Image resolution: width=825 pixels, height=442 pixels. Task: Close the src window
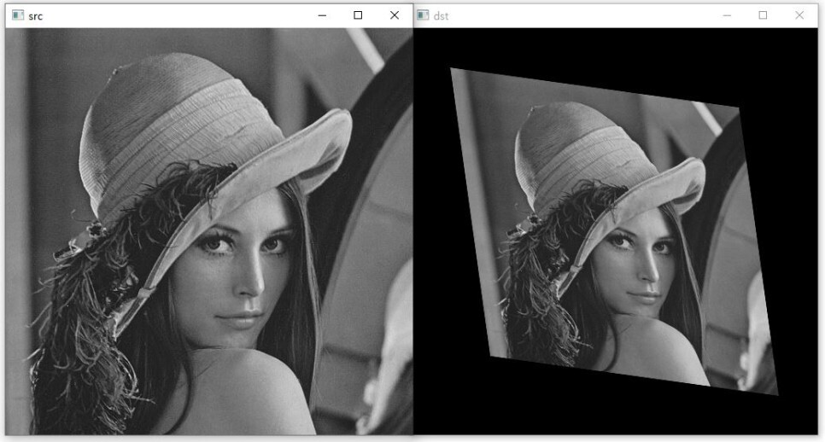(x=395, y=15)
